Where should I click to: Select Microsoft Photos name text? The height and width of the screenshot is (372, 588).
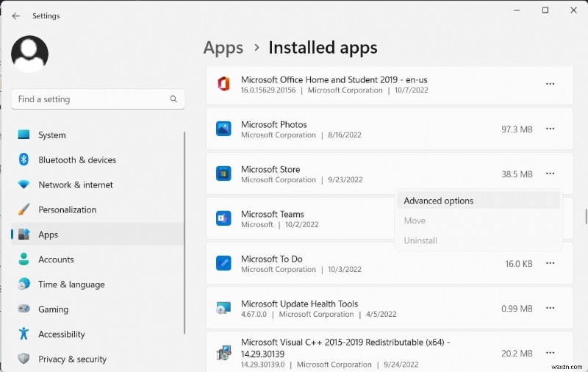pyautogui.click(x=273, y=124)
